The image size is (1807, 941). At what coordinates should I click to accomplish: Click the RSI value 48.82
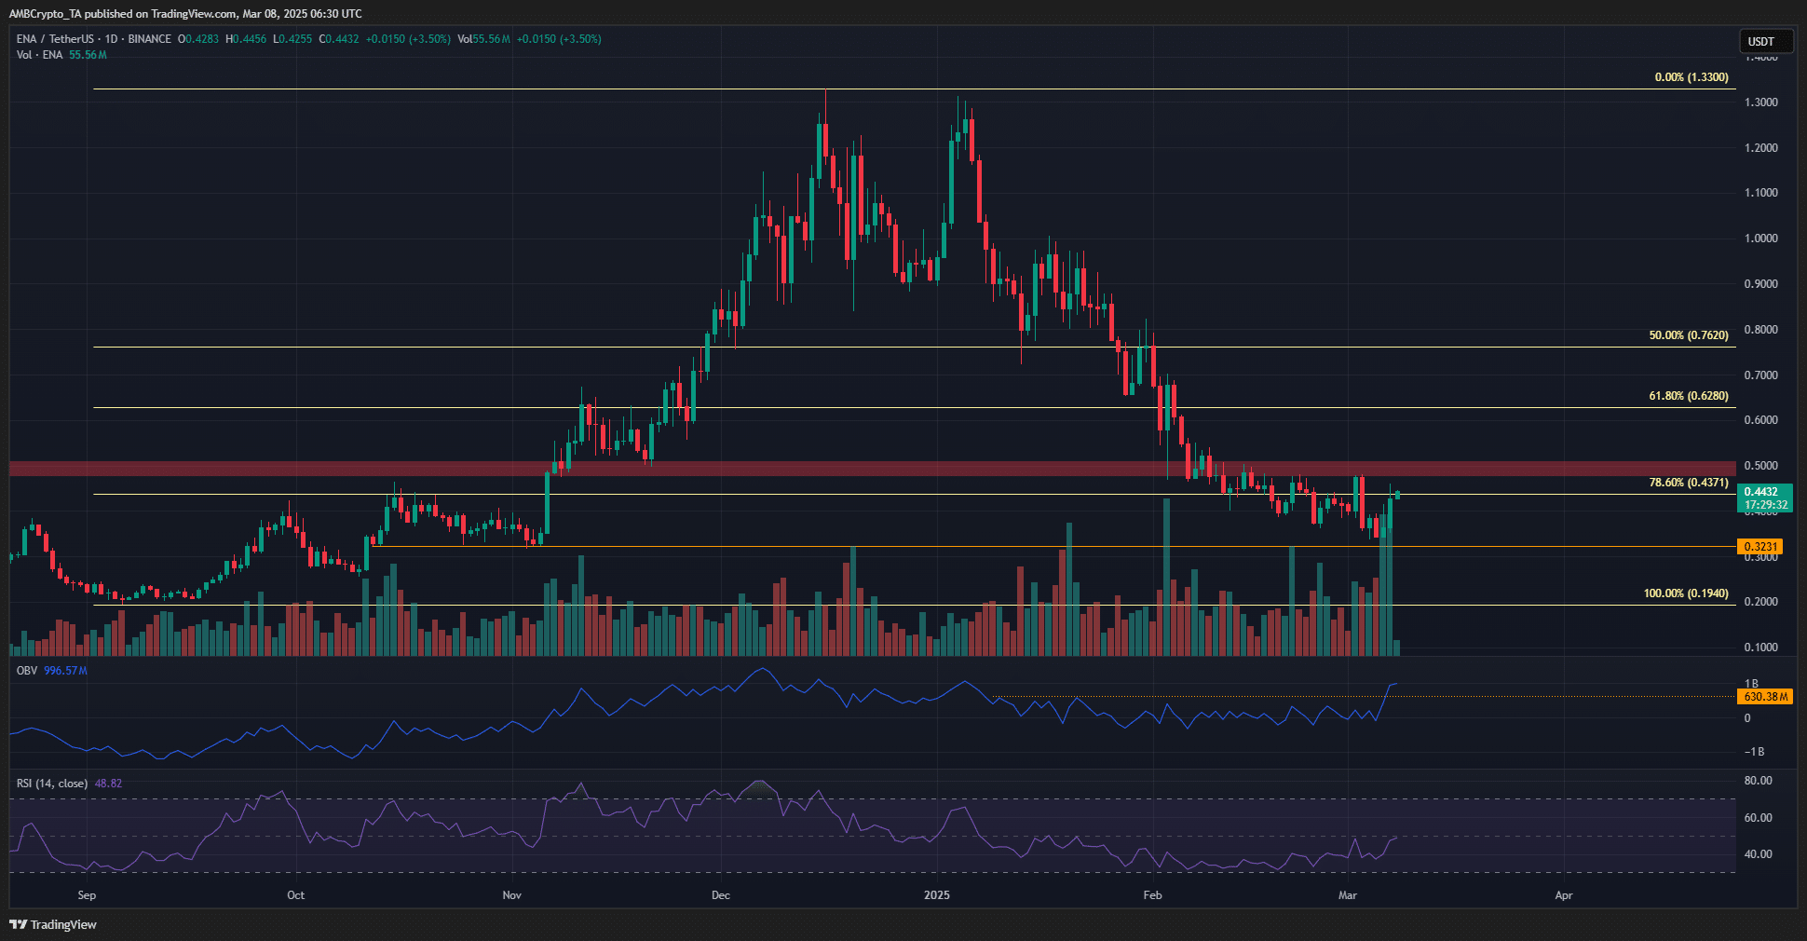pos(108,784)
